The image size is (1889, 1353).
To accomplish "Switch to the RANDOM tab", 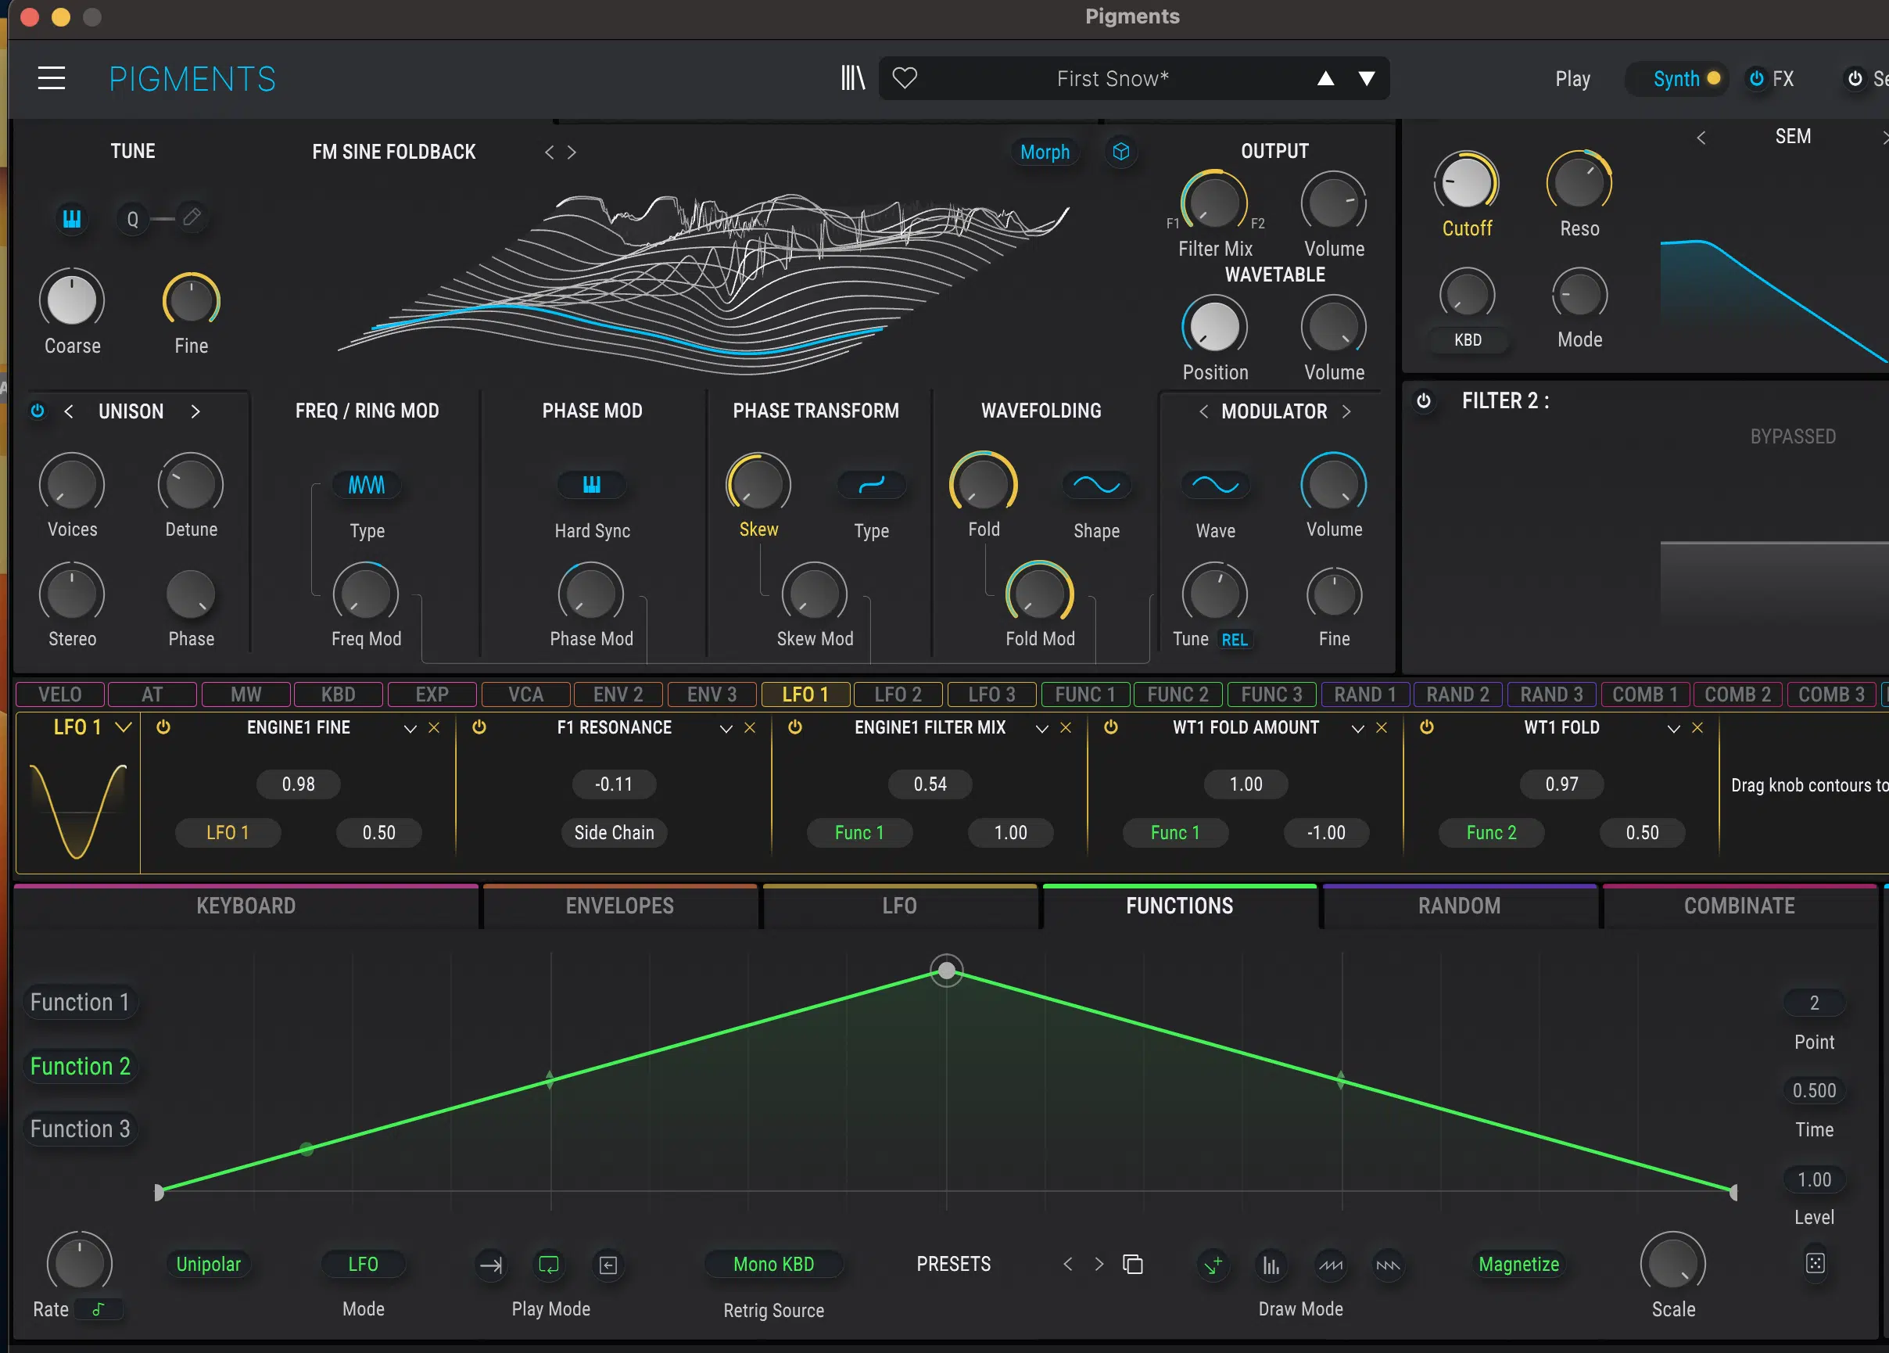I will (x=1459, y=906).
